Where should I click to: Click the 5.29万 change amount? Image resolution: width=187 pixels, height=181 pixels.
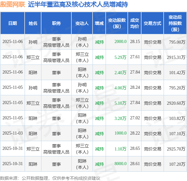120,57
